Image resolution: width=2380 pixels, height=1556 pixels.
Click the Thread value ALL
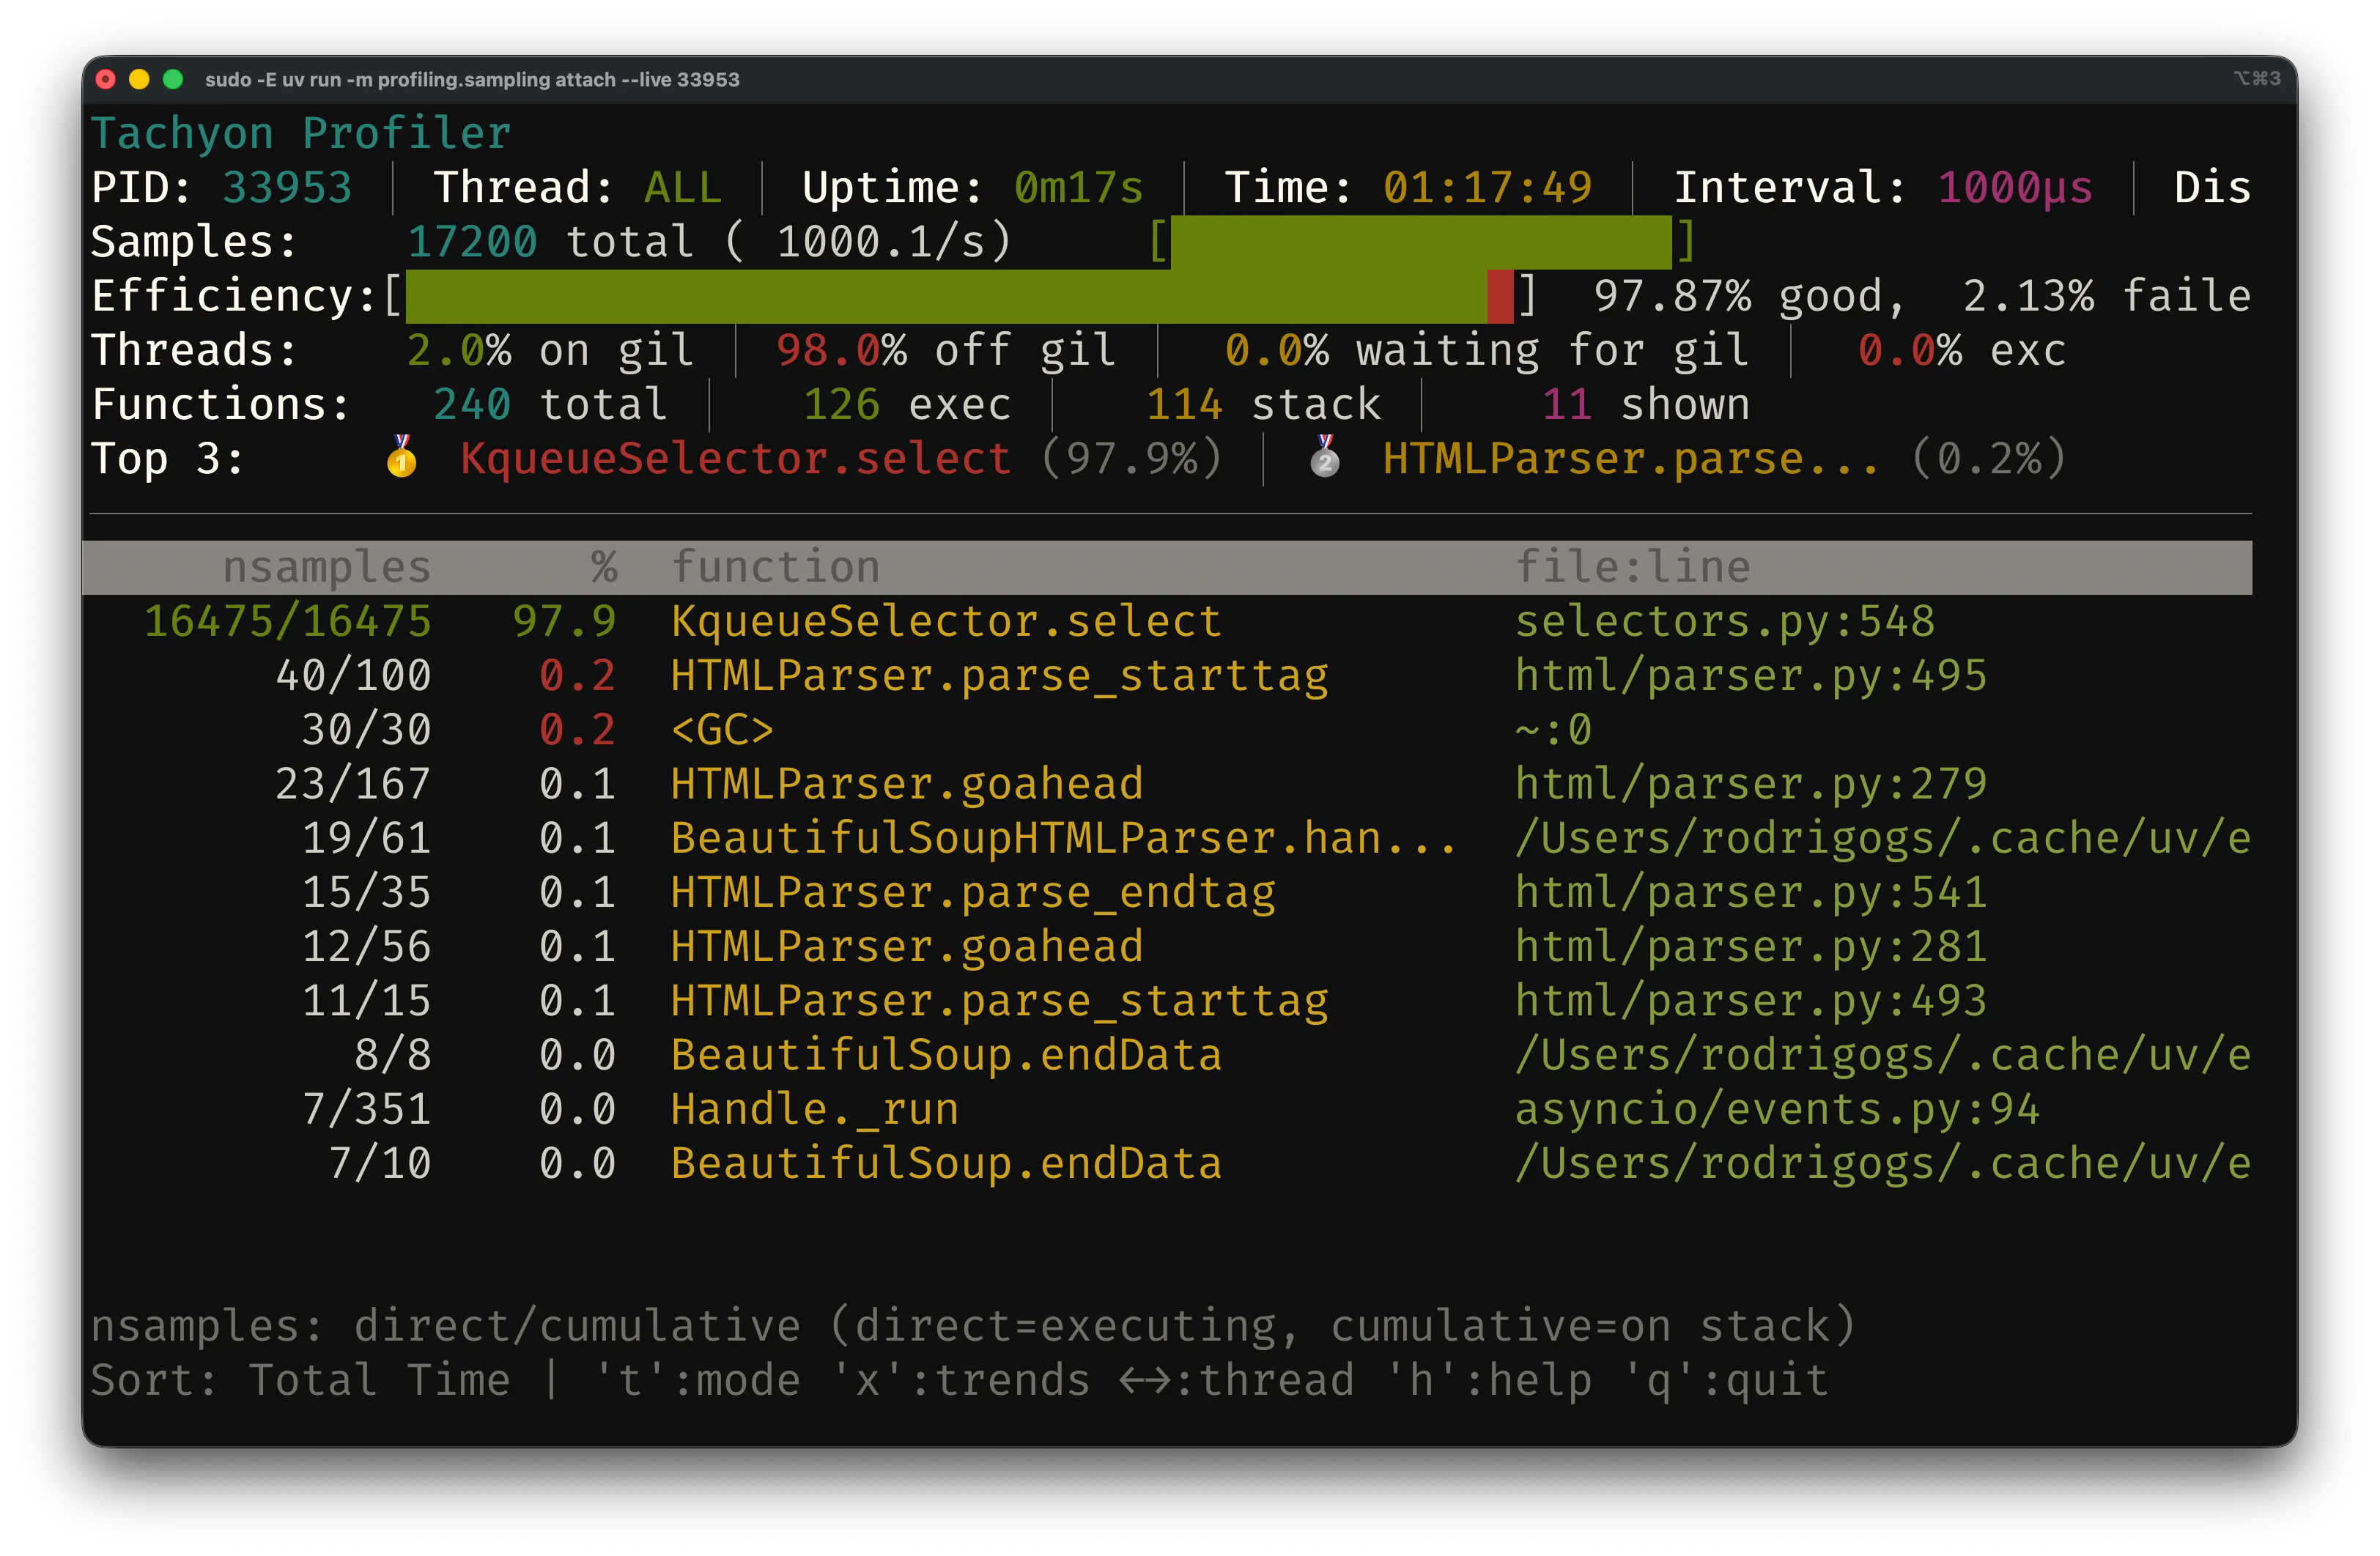click(x=683, y=188)
